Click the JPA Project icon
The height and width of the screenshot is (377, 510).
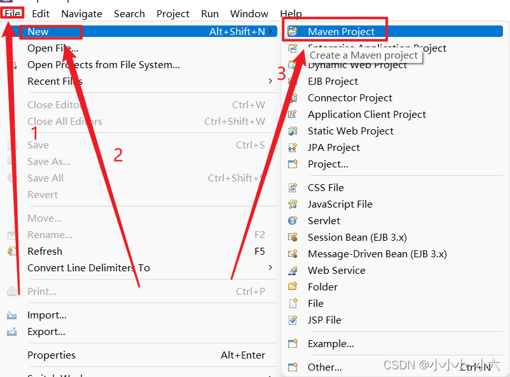click(x=293, y=148)
